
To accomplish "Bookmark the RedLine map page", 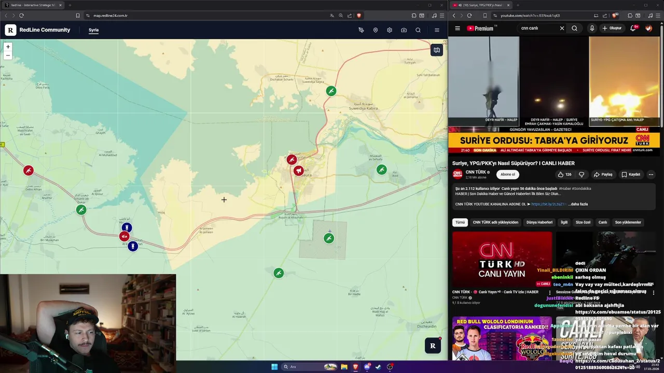I will pyautogui.click(x=78, y=16).
